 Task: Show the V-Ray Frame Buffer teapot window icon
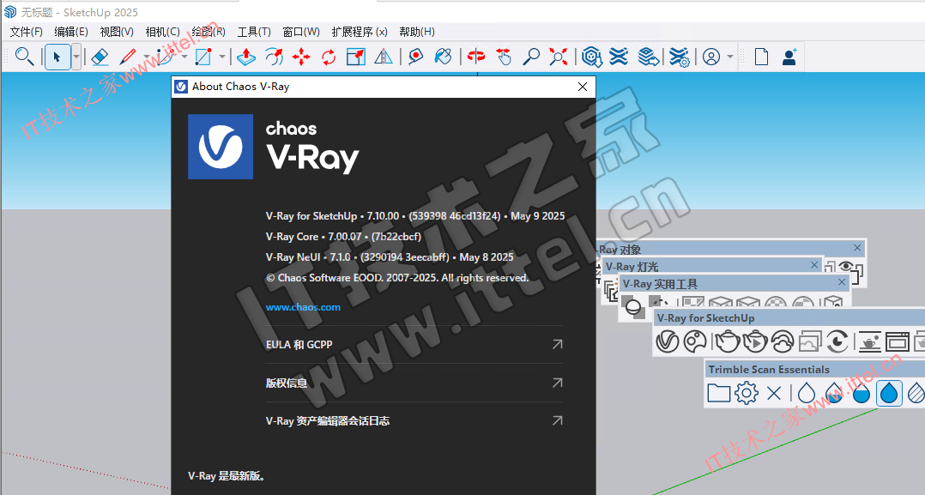(x=870, y=341)
